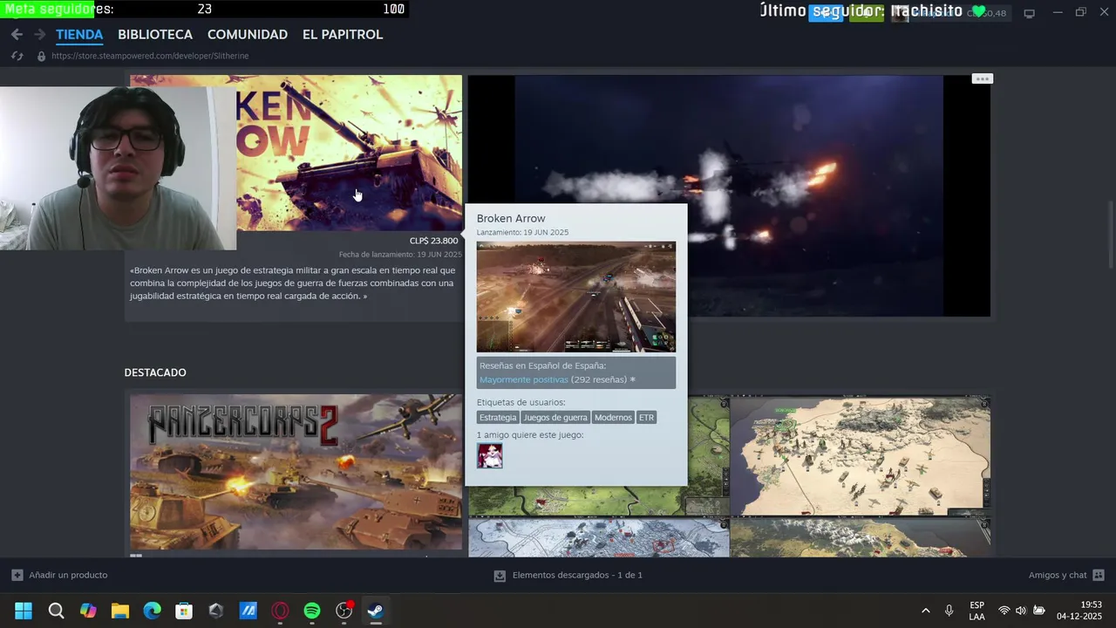
Task: Switch the ESP LAA input language
Action: coord(976,611)
